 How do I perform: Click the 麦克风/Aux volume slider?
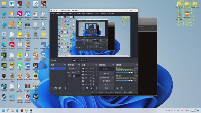(x=123, y=73)
